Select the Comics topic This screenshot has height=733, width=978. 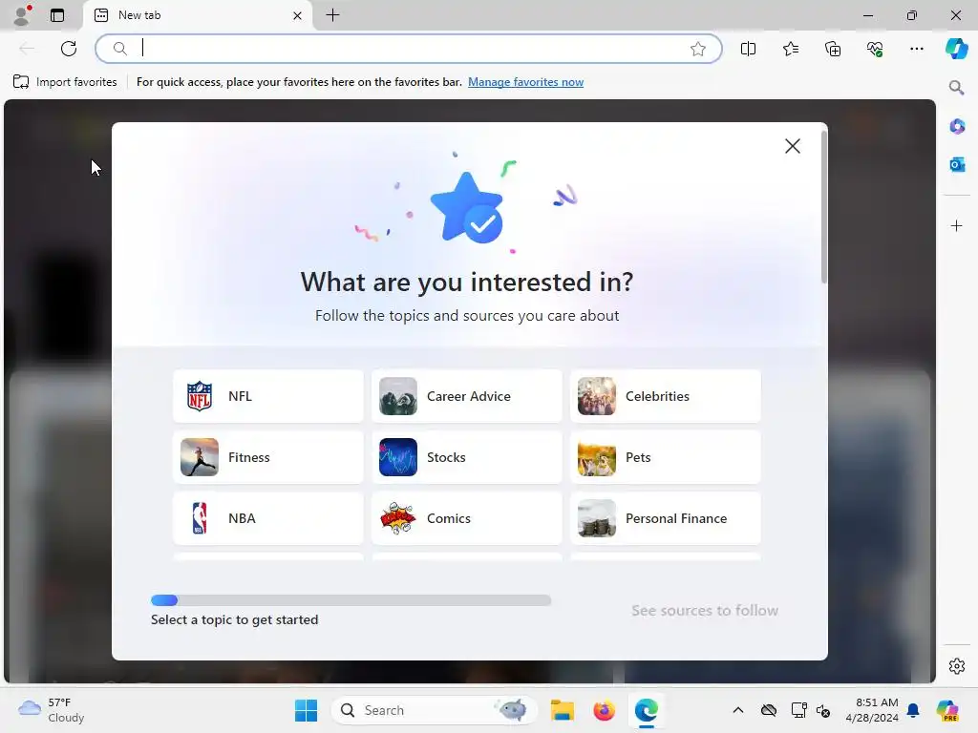466,518
